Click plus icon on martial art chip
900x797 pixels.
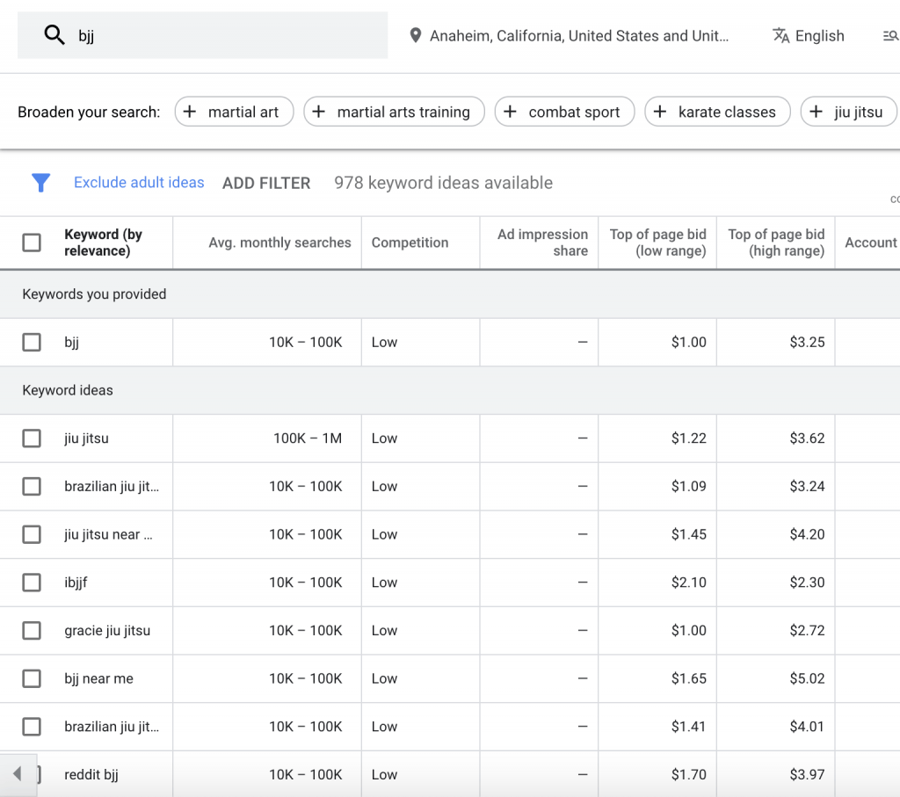point(191,112)
